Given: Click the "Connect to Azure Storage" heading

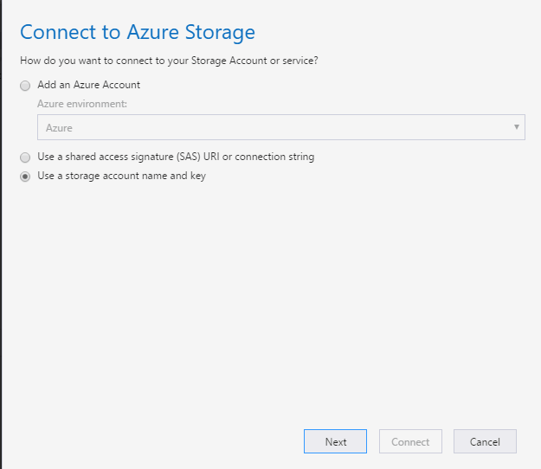Looking at the screenshot, I should coord(138,33).
